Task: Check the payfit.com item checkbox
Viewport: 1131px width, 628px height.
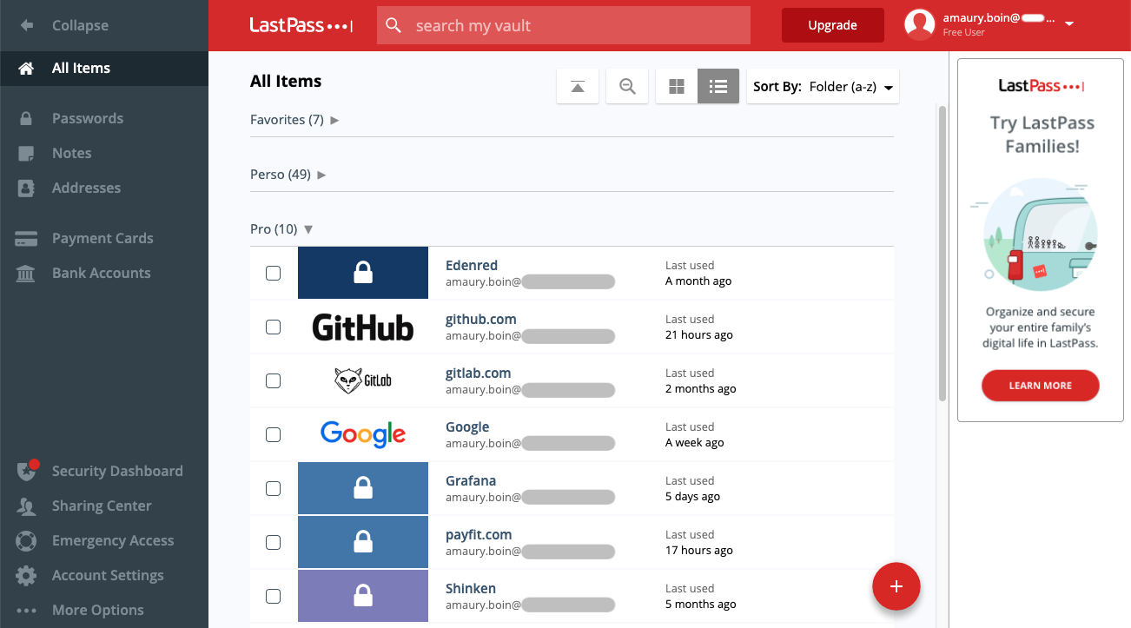Action: click(x=273, y=542)
